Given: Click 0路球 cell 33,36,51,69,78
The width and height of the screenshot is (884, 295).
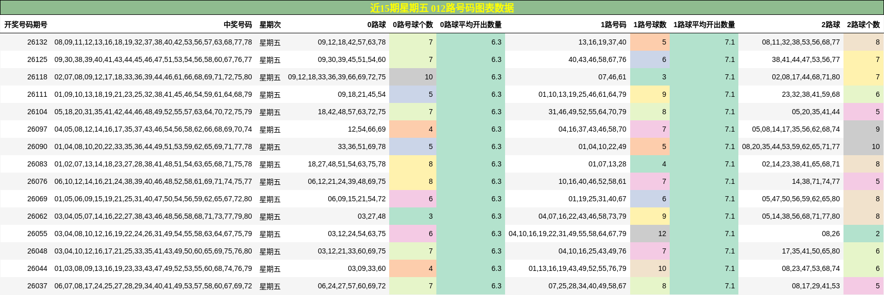Looking at the screenshot, I should (x=361, y=146).
